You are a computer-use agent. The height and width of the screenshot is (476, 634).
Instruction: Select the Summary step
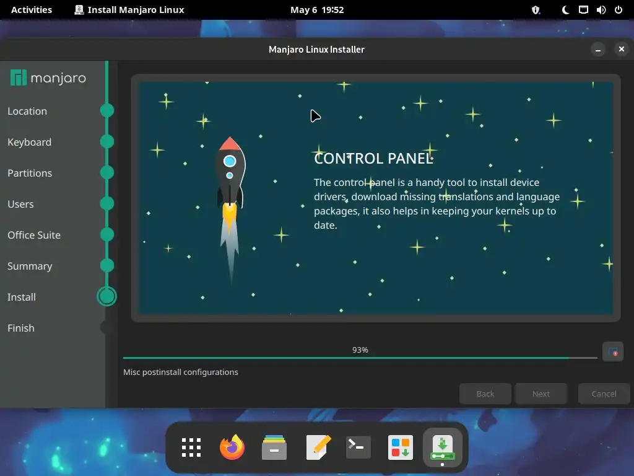point(30,266)
